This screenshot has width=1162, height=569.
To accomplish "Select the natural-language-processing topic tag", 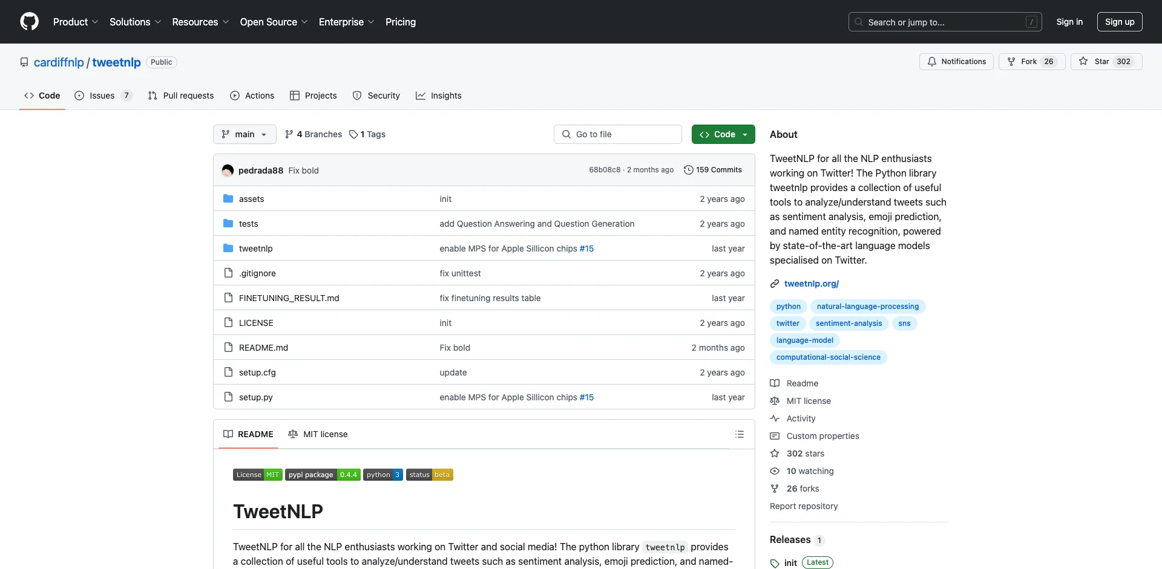I will 868,307.
